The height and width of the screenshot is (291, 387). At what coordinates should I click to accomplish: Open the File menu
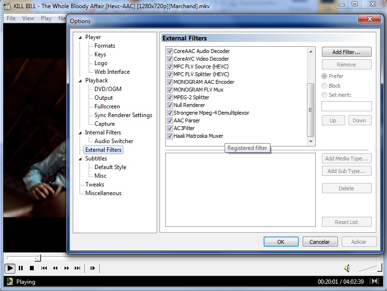(x=11, y=18)
